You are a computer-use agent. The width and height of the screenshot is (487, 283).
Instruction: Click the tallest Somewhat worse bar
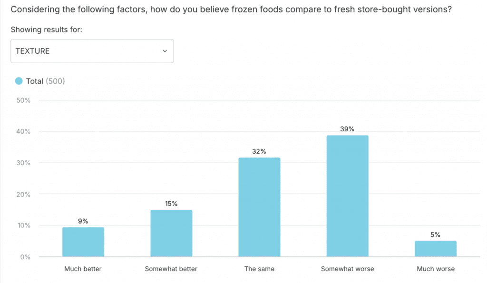(347, 196)
